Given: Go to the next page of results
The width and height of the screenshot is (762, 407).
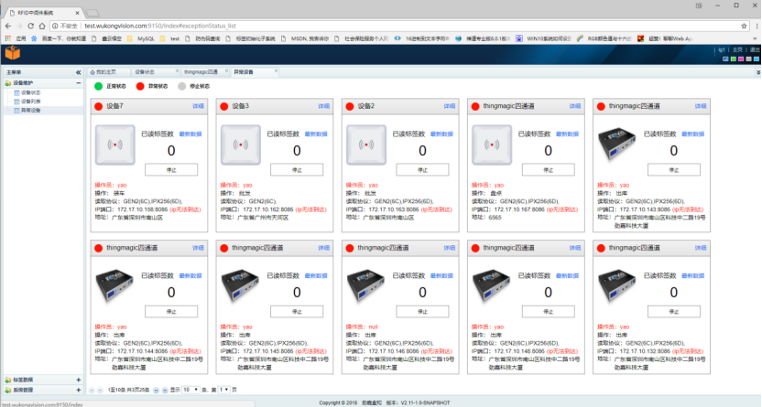Looking at the screenshot, I should tap(157, 390).
